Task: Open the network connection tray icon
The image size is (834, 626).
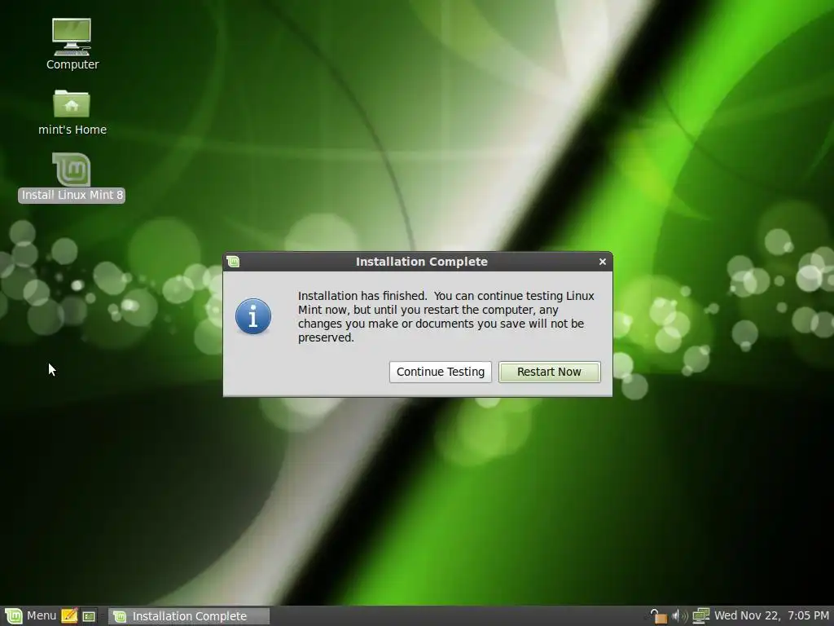Action: (700, 616)
